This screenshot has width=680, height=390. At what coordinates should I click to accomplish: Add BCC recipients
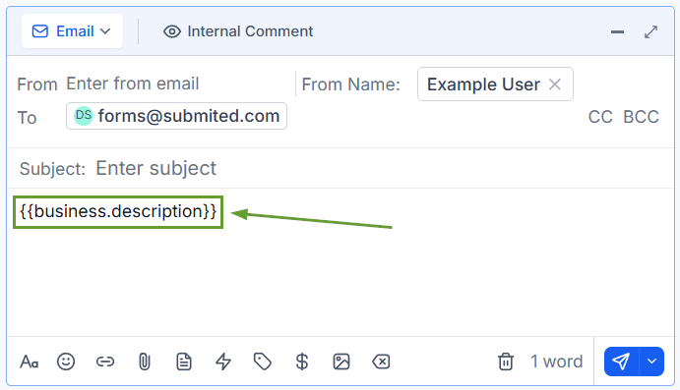click(641, 117)
